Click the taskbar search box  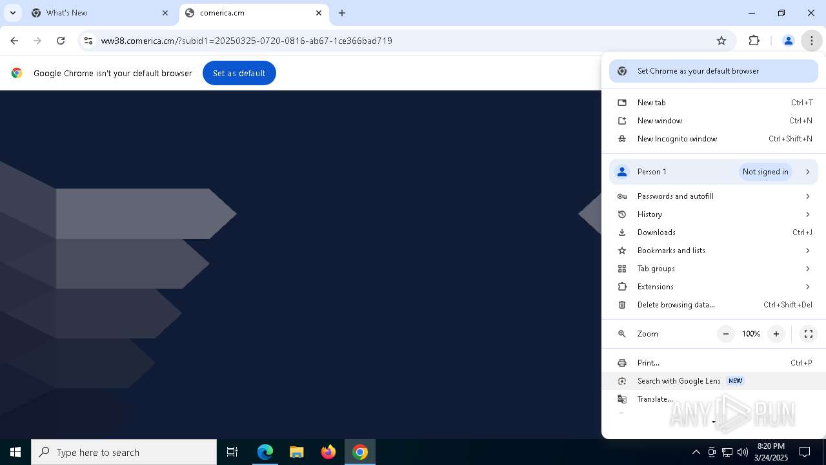pos(124,452)
